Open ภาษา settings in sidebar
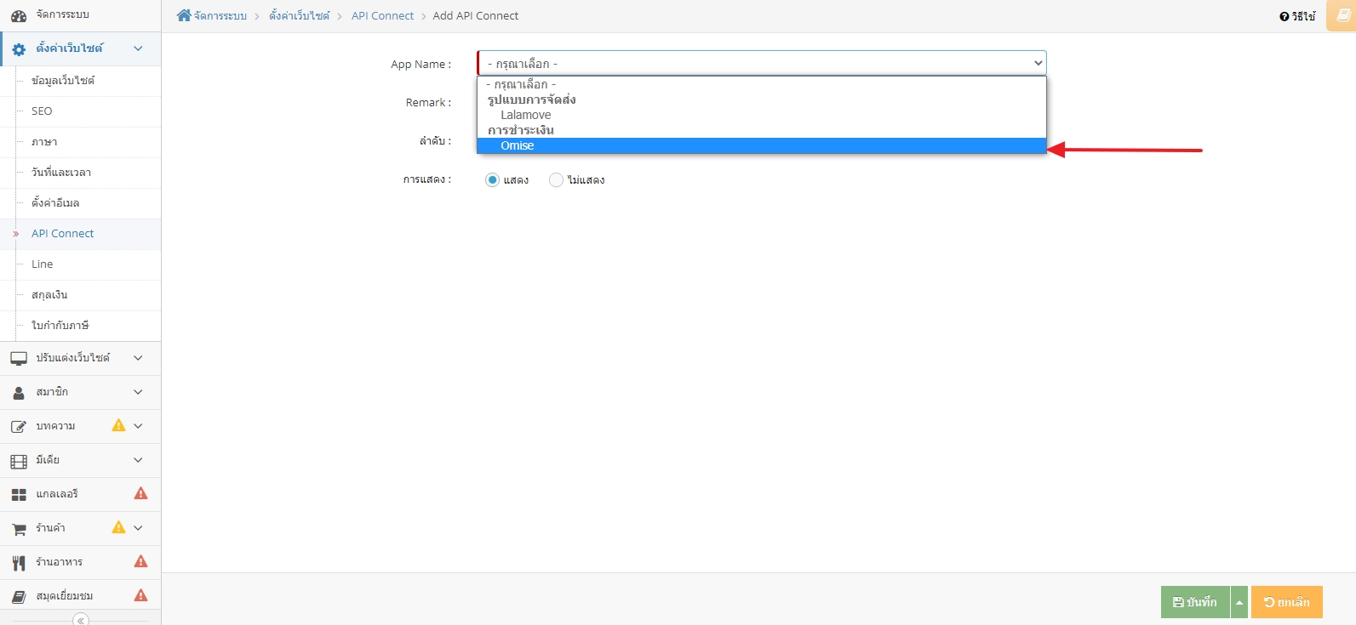This screenshot has width=1356, height=625. point(44,142)
